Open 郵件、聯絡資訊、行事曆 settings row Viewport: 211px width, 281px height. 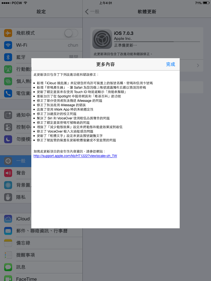41,231
